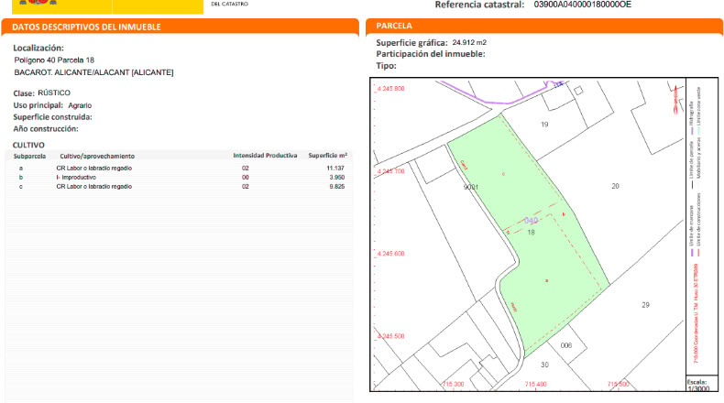
Task: Click the 'Intensidad Productiva' column header
Action: [x=265, y=156]
